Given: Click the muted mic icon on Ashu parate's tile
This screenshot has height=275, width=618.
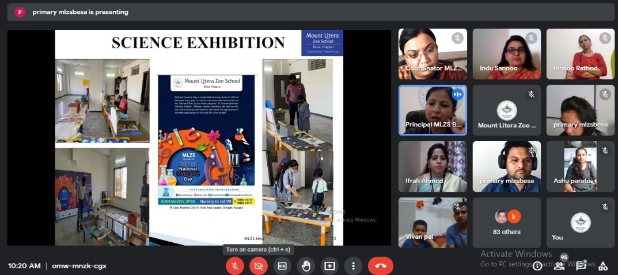Looking at the screenshot, I should click(x=605, y=151).
